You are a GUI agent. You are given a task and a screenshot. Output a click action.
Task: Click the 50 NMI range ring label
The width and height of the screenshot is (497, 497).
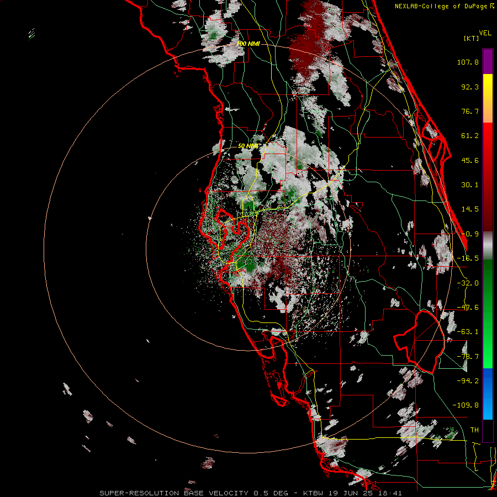point(248,146)
